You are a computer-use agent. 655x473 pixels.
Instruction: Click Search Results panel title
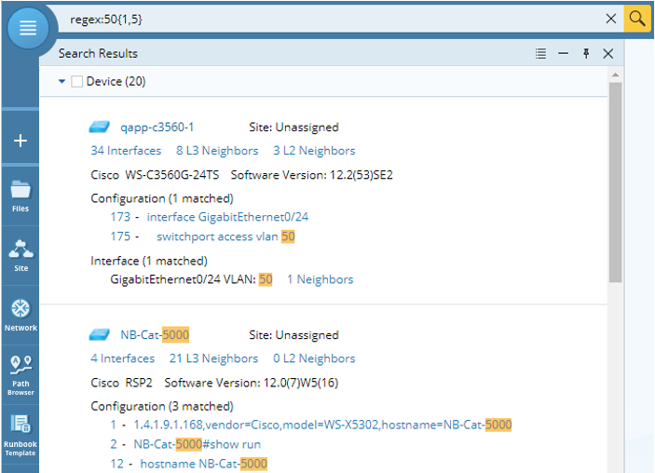click(x=98, y=53)
